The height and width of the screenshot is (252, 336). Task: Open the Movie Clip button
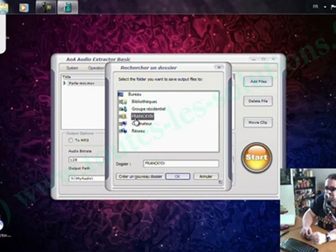(x=258, y=122)
